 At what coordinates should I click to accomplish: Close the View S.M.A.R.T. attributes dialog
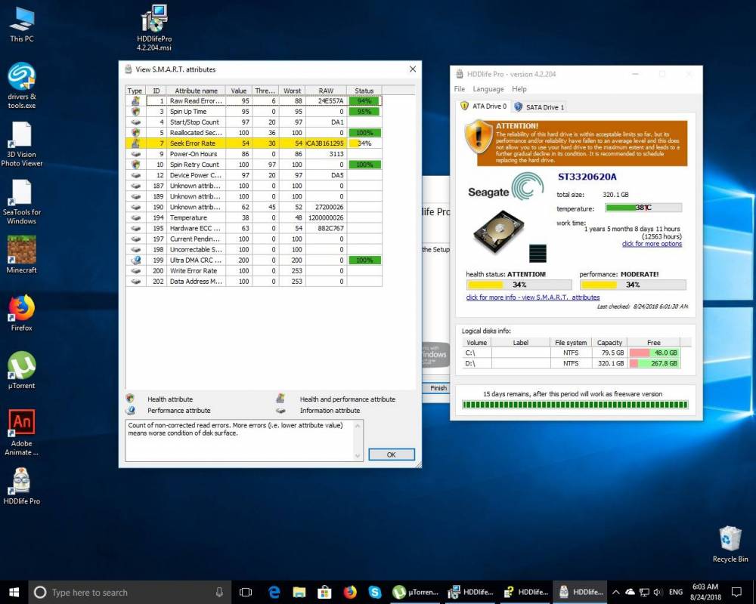pyautogui.click(x=413, y=69)
